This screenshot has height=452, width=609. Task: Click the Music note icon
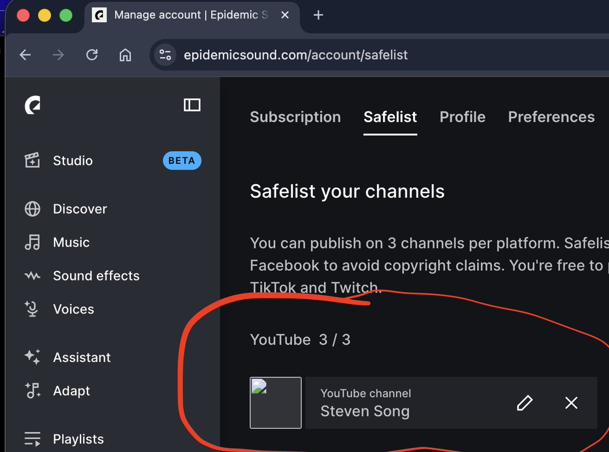point(32,242)
